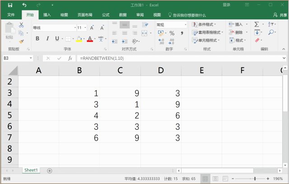Expand the formula bar chevron
This screenshot has width=289, height=184.
[284, 58]
